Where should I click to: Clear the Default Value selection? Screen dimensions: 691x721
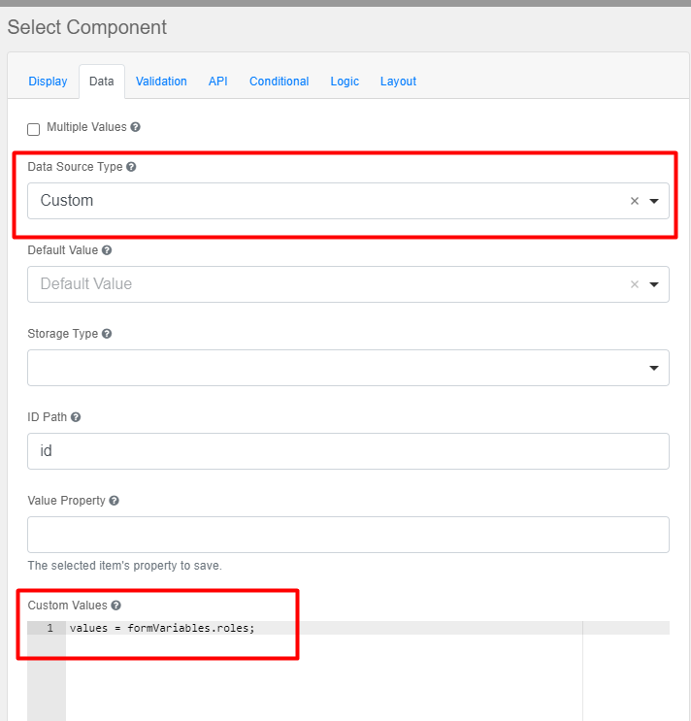(635, 284)
